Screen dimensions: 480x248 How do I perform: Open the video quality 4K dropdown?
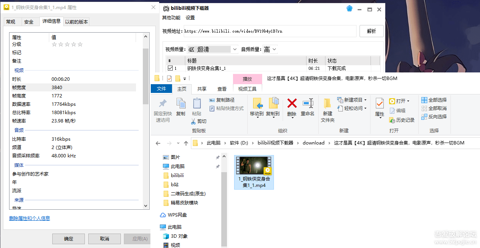(235, 49)
